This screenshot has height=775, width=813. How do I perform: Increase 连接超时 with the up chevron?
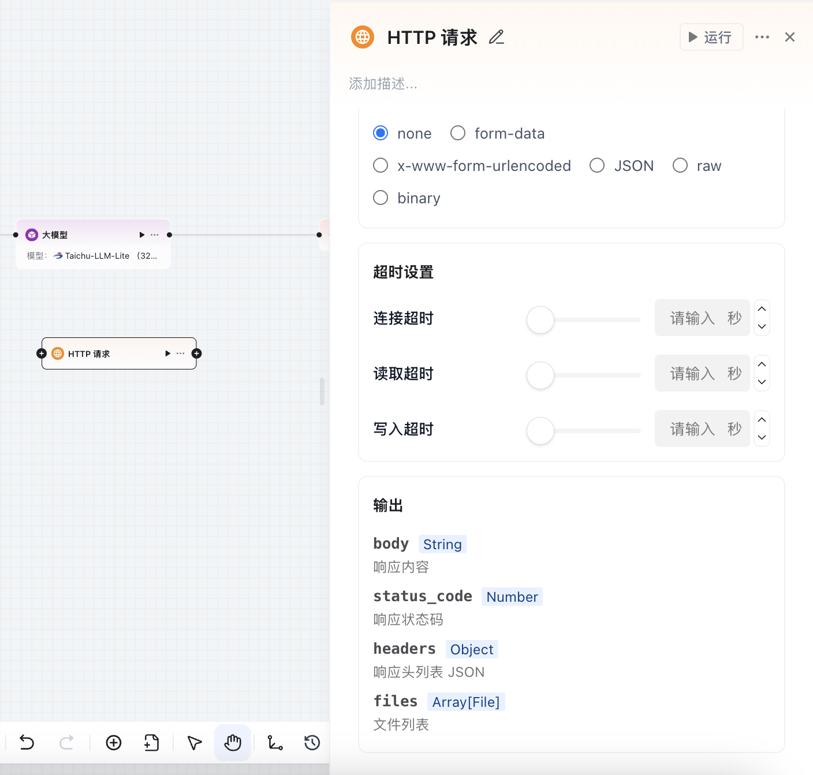point(761,308)
